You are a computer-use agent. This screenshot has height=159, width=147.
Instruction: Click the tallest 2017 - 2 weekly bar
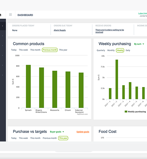point(117,79)
